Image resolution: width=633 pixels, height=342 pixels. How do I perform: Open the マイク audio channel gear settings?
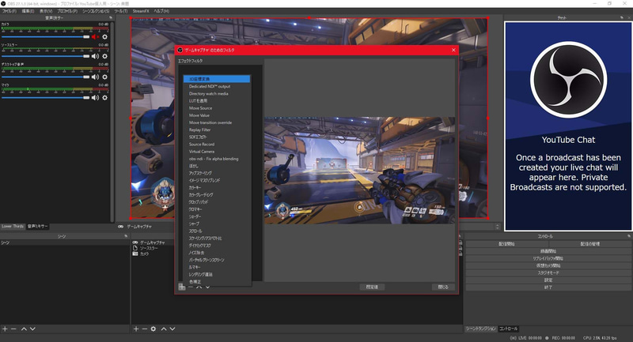click(x=105, y=97)
